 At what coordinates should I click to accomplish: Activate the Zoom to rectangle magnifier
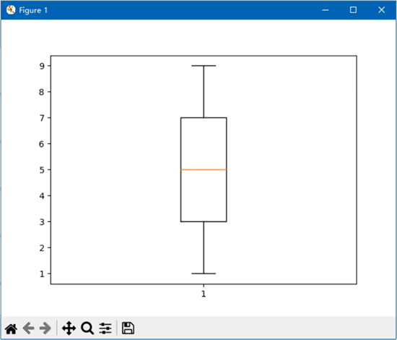point(87,328)
